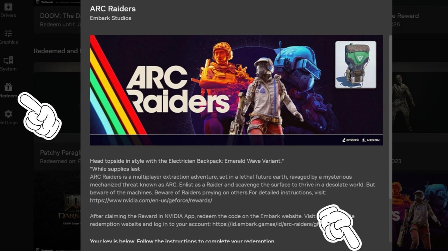The height and width of the screenshot is (251, 448).
Task: Open the nvidia.com geforce rewards link
Action: point(151,200)
